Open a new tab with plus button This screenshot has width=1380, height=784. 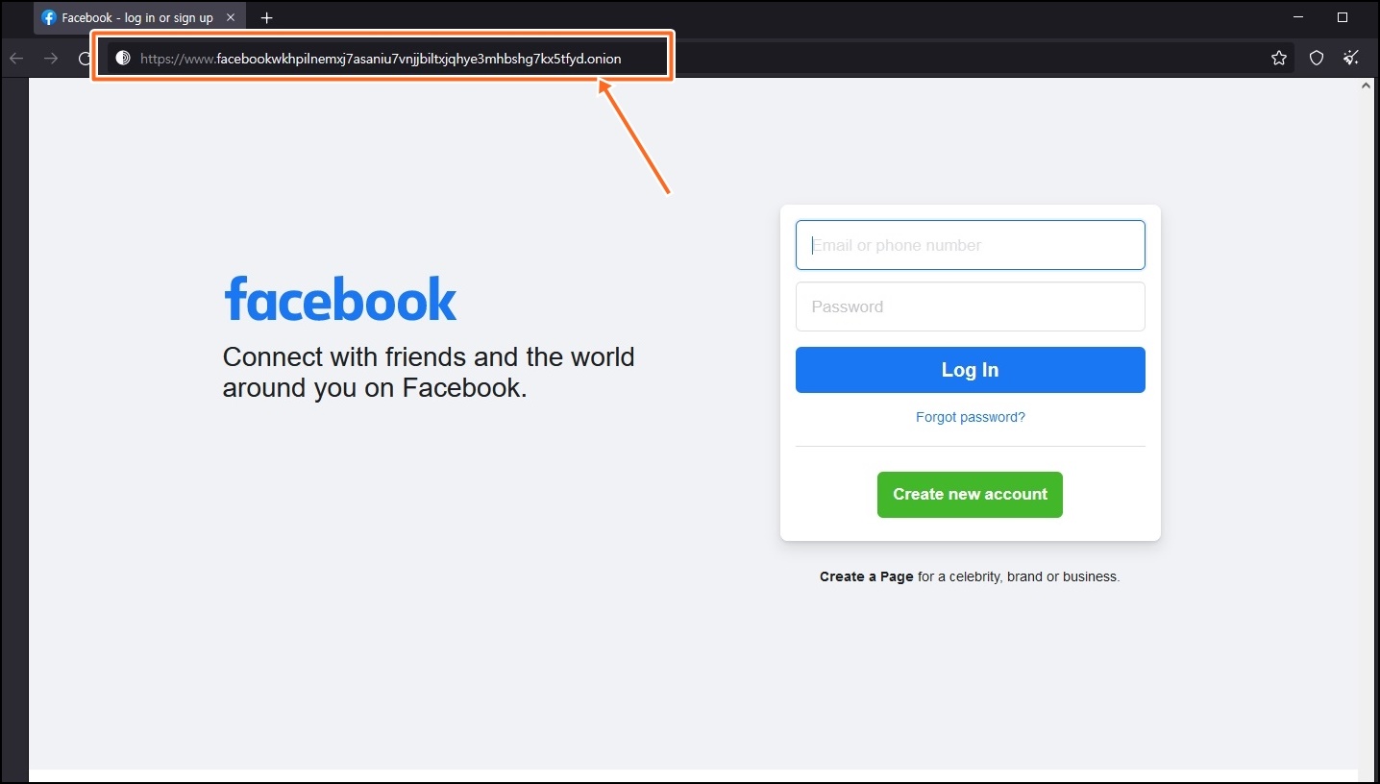267,18
